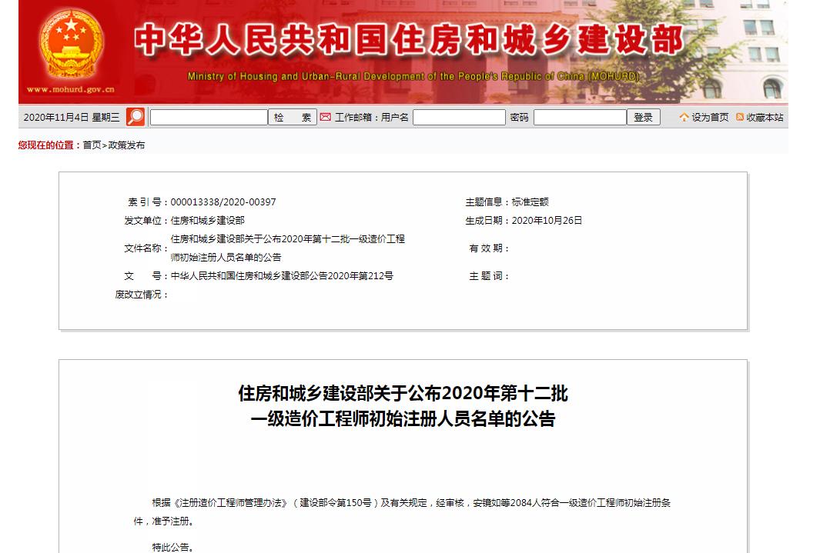Click the home icon beside 设为首页

(684, 117)
